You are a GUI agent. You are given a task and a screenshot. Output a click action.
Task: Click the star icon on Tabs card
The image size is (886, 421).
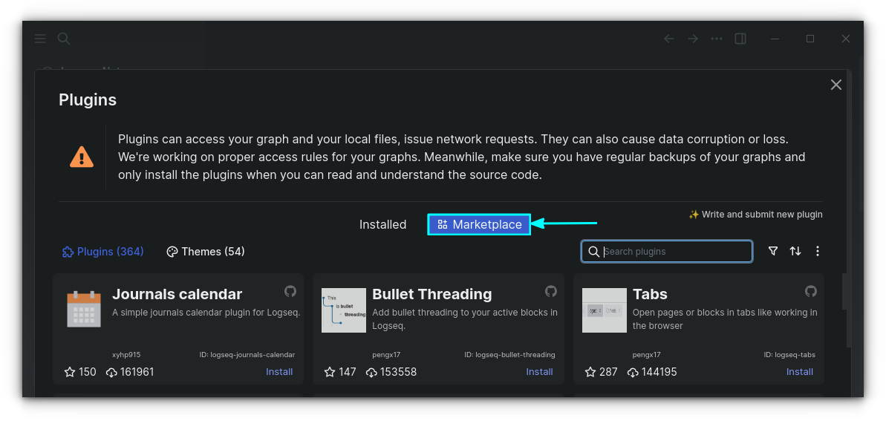click(590, 372)
